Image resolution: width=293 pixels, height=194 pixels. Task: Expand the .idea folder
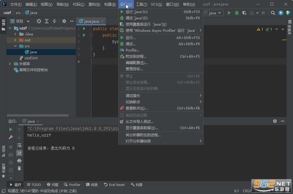(x=15, y=34)
